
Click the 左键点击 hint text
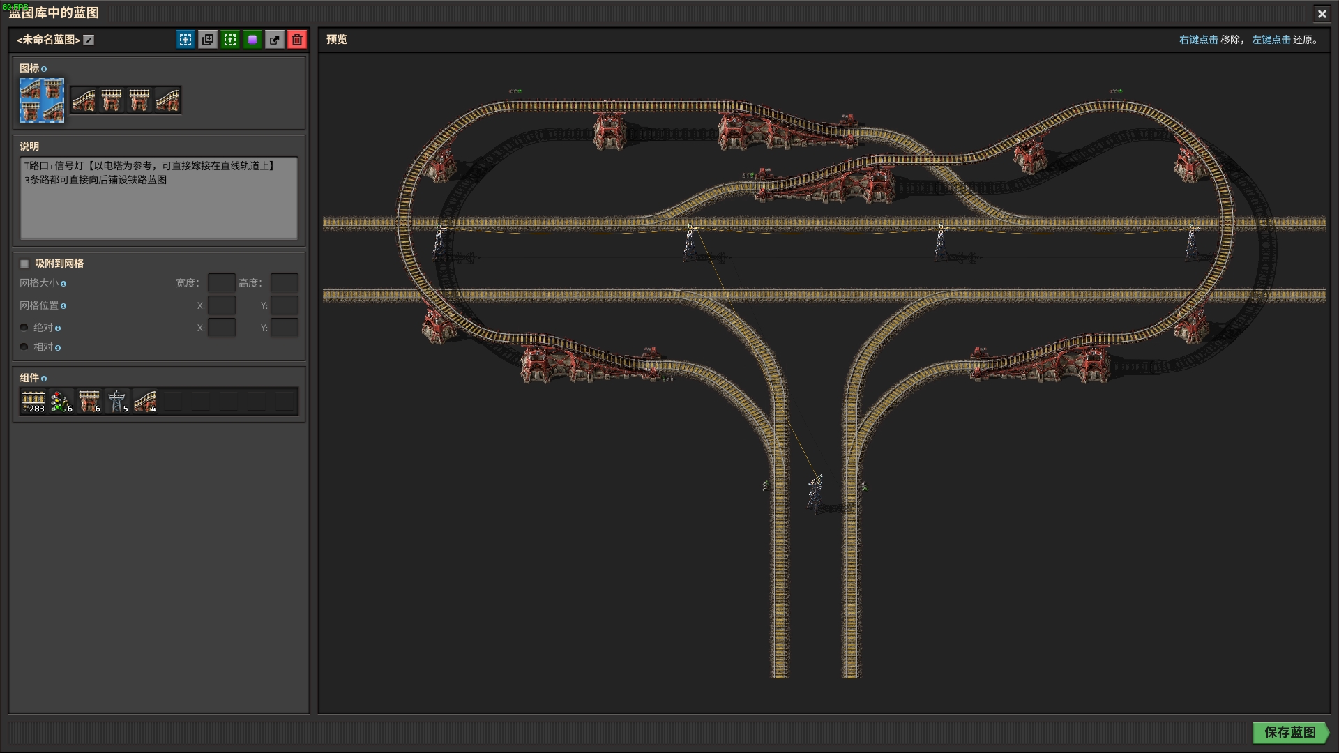[1271, 40]
